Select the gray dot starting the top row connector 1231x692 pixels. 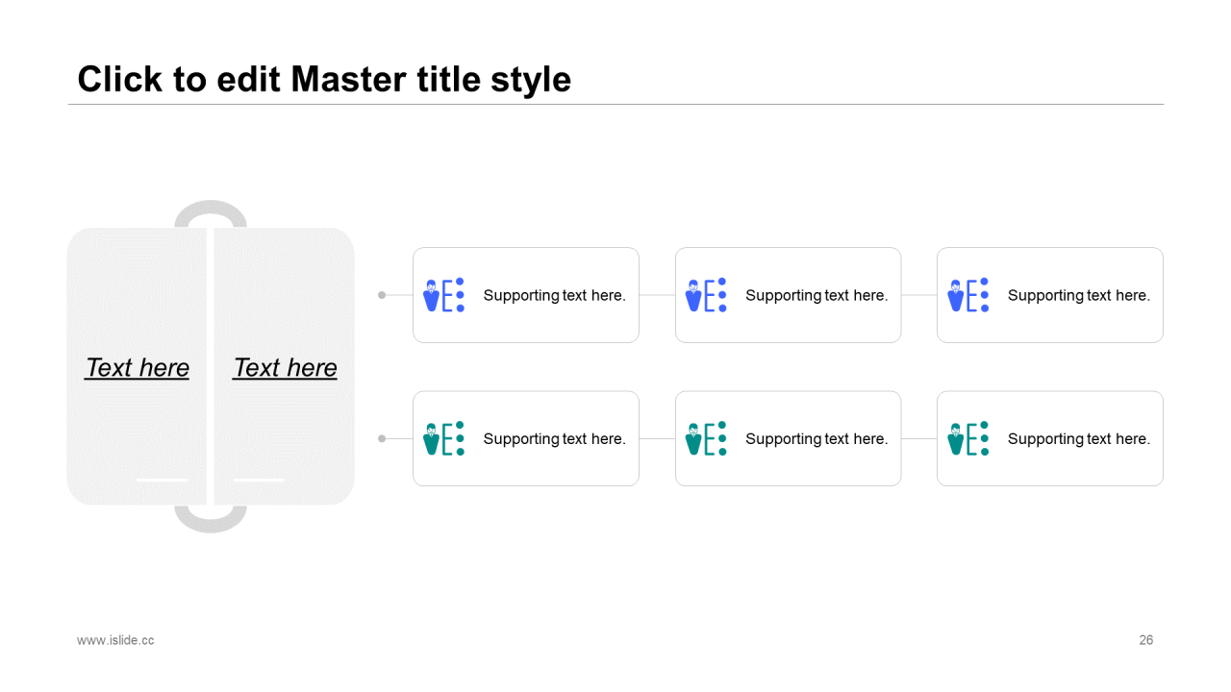click(382, 295)
